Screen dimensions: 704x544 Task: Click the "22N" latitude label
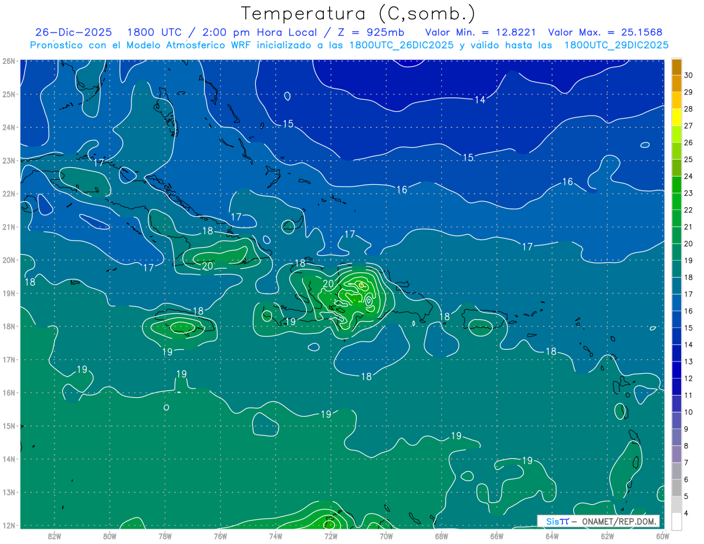9,194
